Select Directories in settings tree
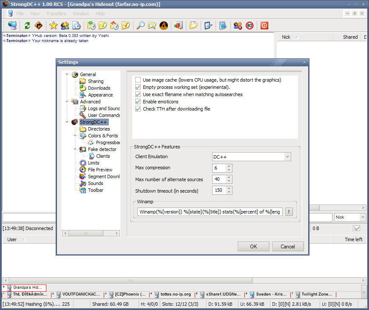The height and width of the screenshot is (310, 369). tap(99, 129)
